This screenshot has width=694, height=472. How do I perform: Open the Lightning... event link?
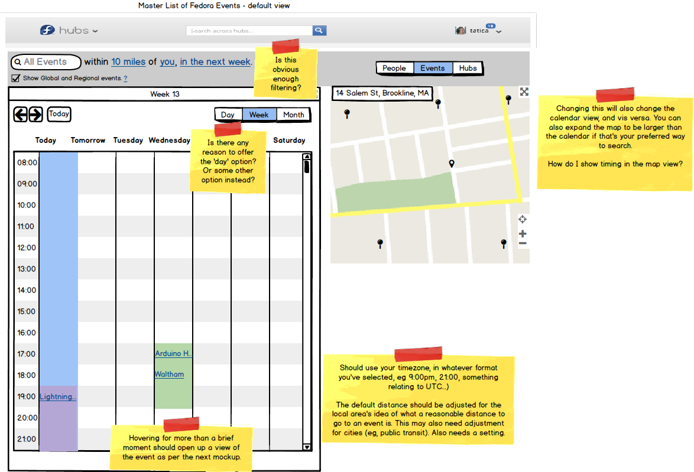click(58, 397)
